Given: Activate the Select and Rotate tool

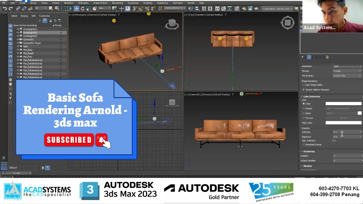Looking at the screenshot, I should pyautogui.click(x=83, y=8).
